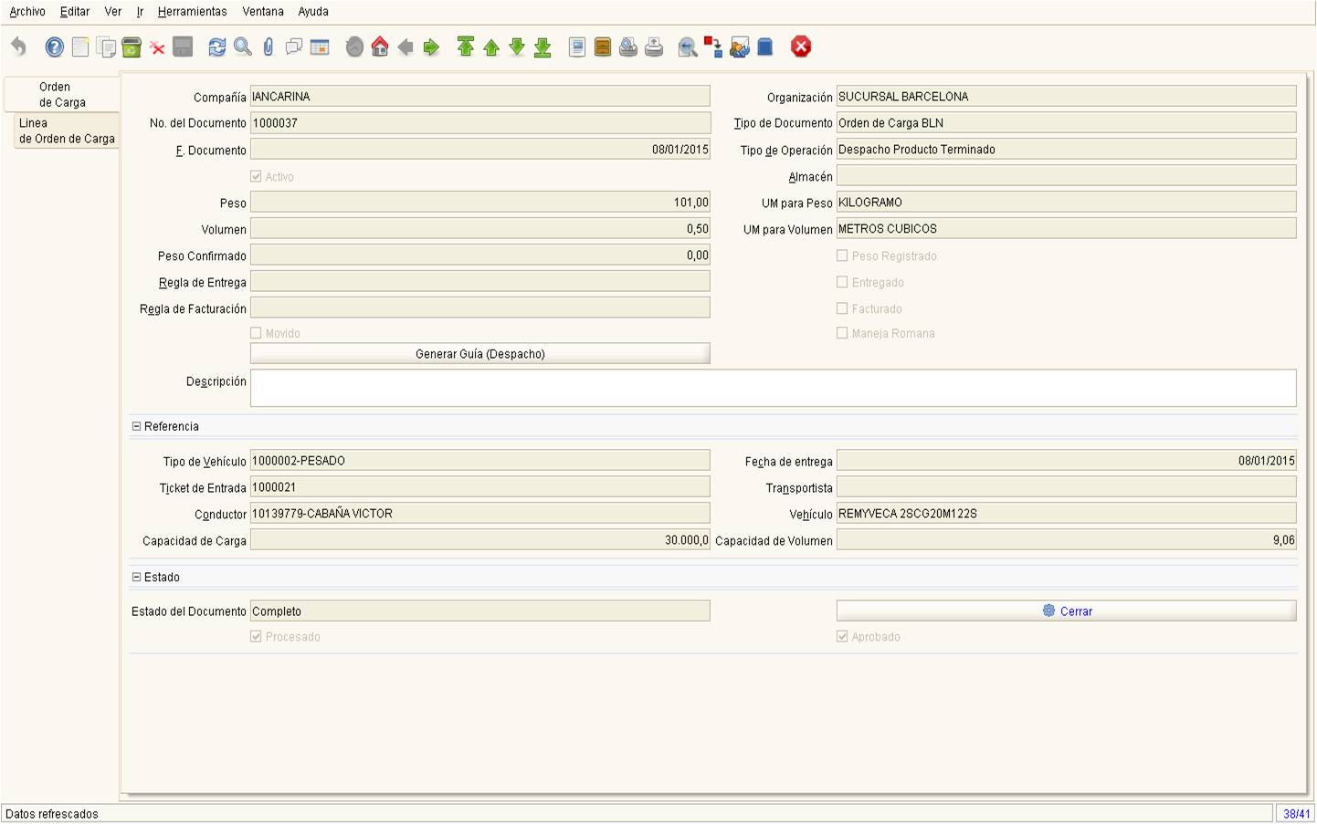Click the gray left arrow parent icon
The width and height of the screenshot is (1317, 824).
pos(406,47)
